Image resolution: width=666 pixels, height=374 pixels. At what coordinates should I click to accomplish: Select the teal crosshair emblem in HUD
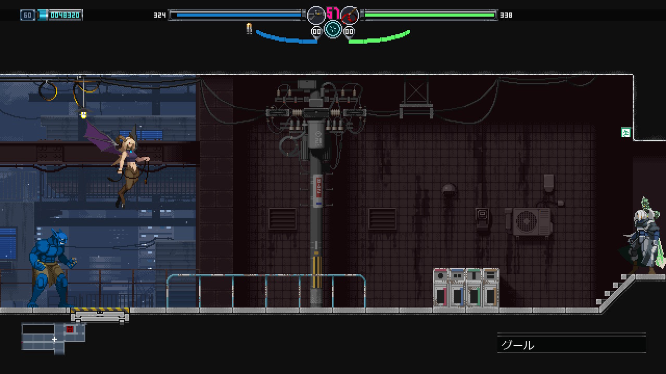[333, 29]
